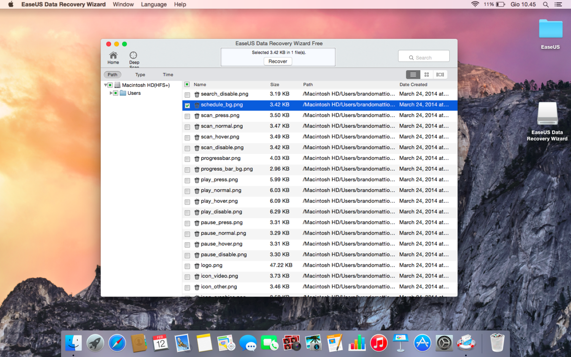Open Photo Booth in the Dock
Viewport: 571px width, 357px height.
point(292,343)
